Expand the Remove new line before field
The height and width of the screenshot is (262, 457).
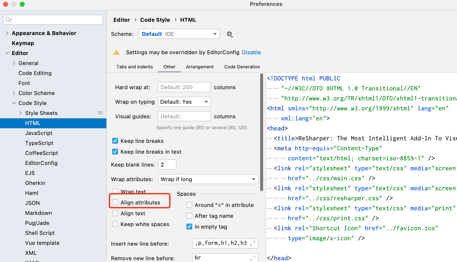[x=253, y=258]
